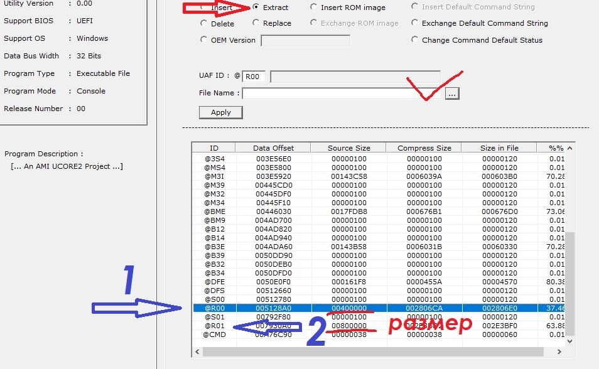Select the @BM9 row
The image size is (599, 369).
tap(379, 220)
